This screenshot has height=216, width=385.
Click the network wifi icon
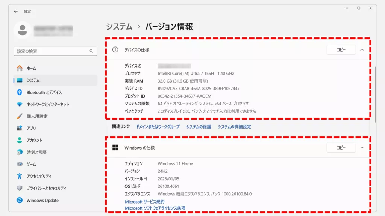20,104
